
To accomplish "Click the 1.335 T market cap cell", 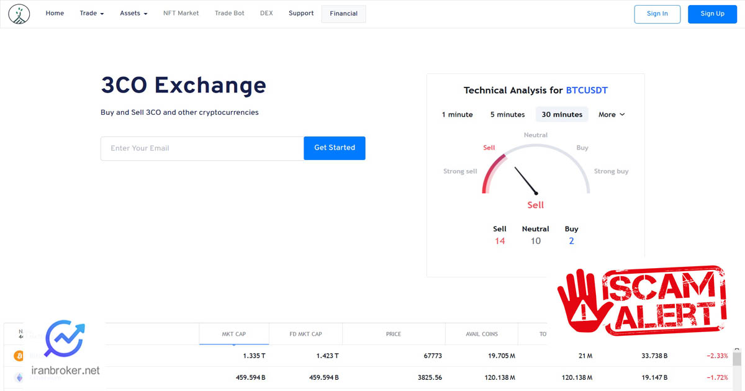I will [x=254, y=356].
